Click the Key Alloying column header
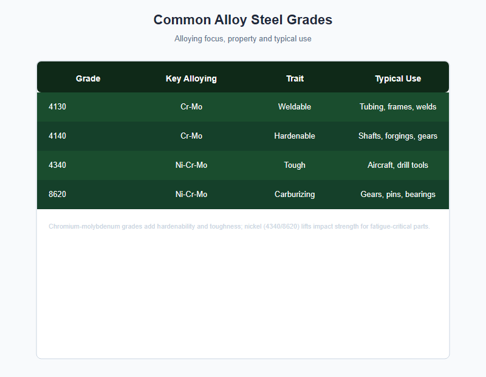Viewport: 486px width, 377px height. [191, 78]
